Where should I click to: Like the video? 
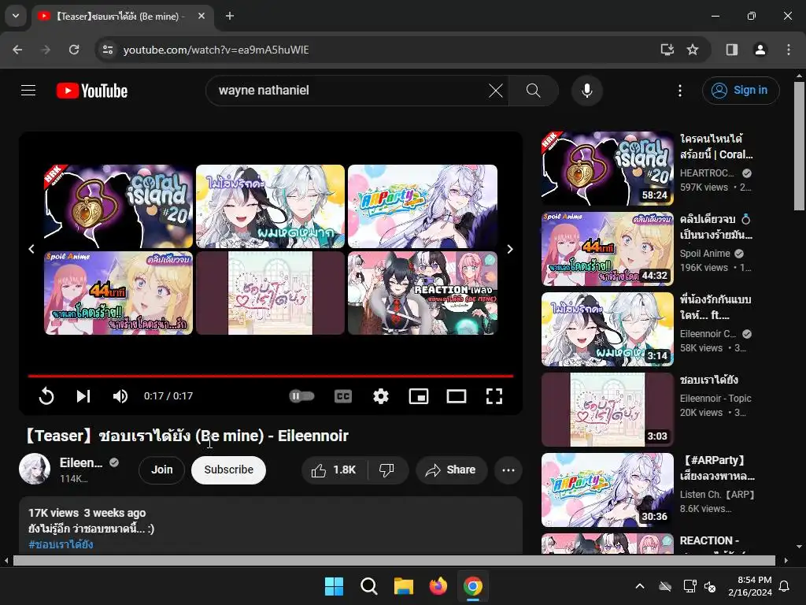click(334, 470)
